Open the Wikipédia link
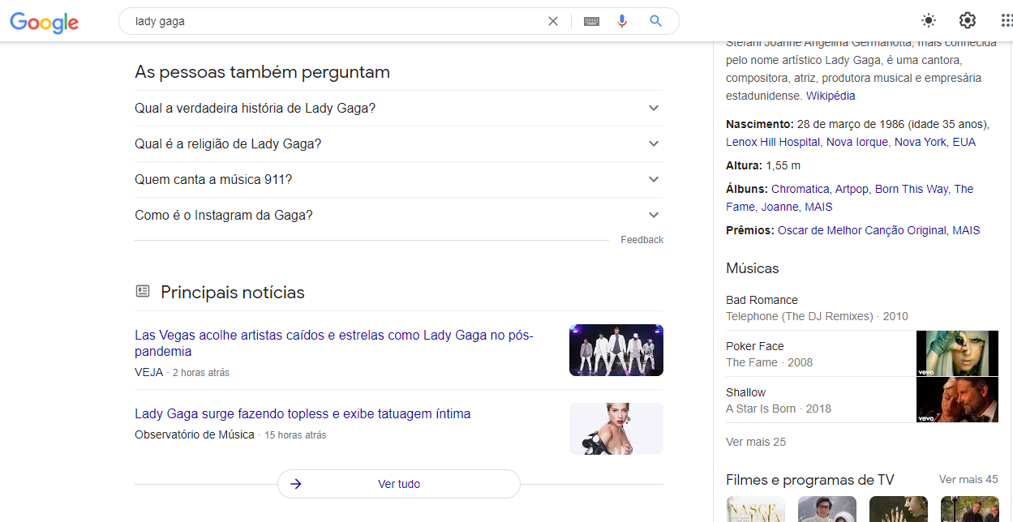 [831, 96]
